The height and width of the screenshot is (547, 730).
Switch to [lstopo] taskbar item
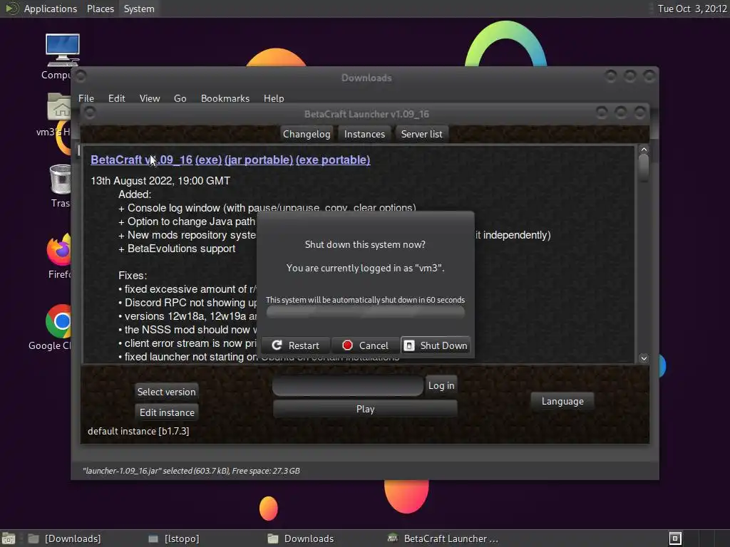174,538
